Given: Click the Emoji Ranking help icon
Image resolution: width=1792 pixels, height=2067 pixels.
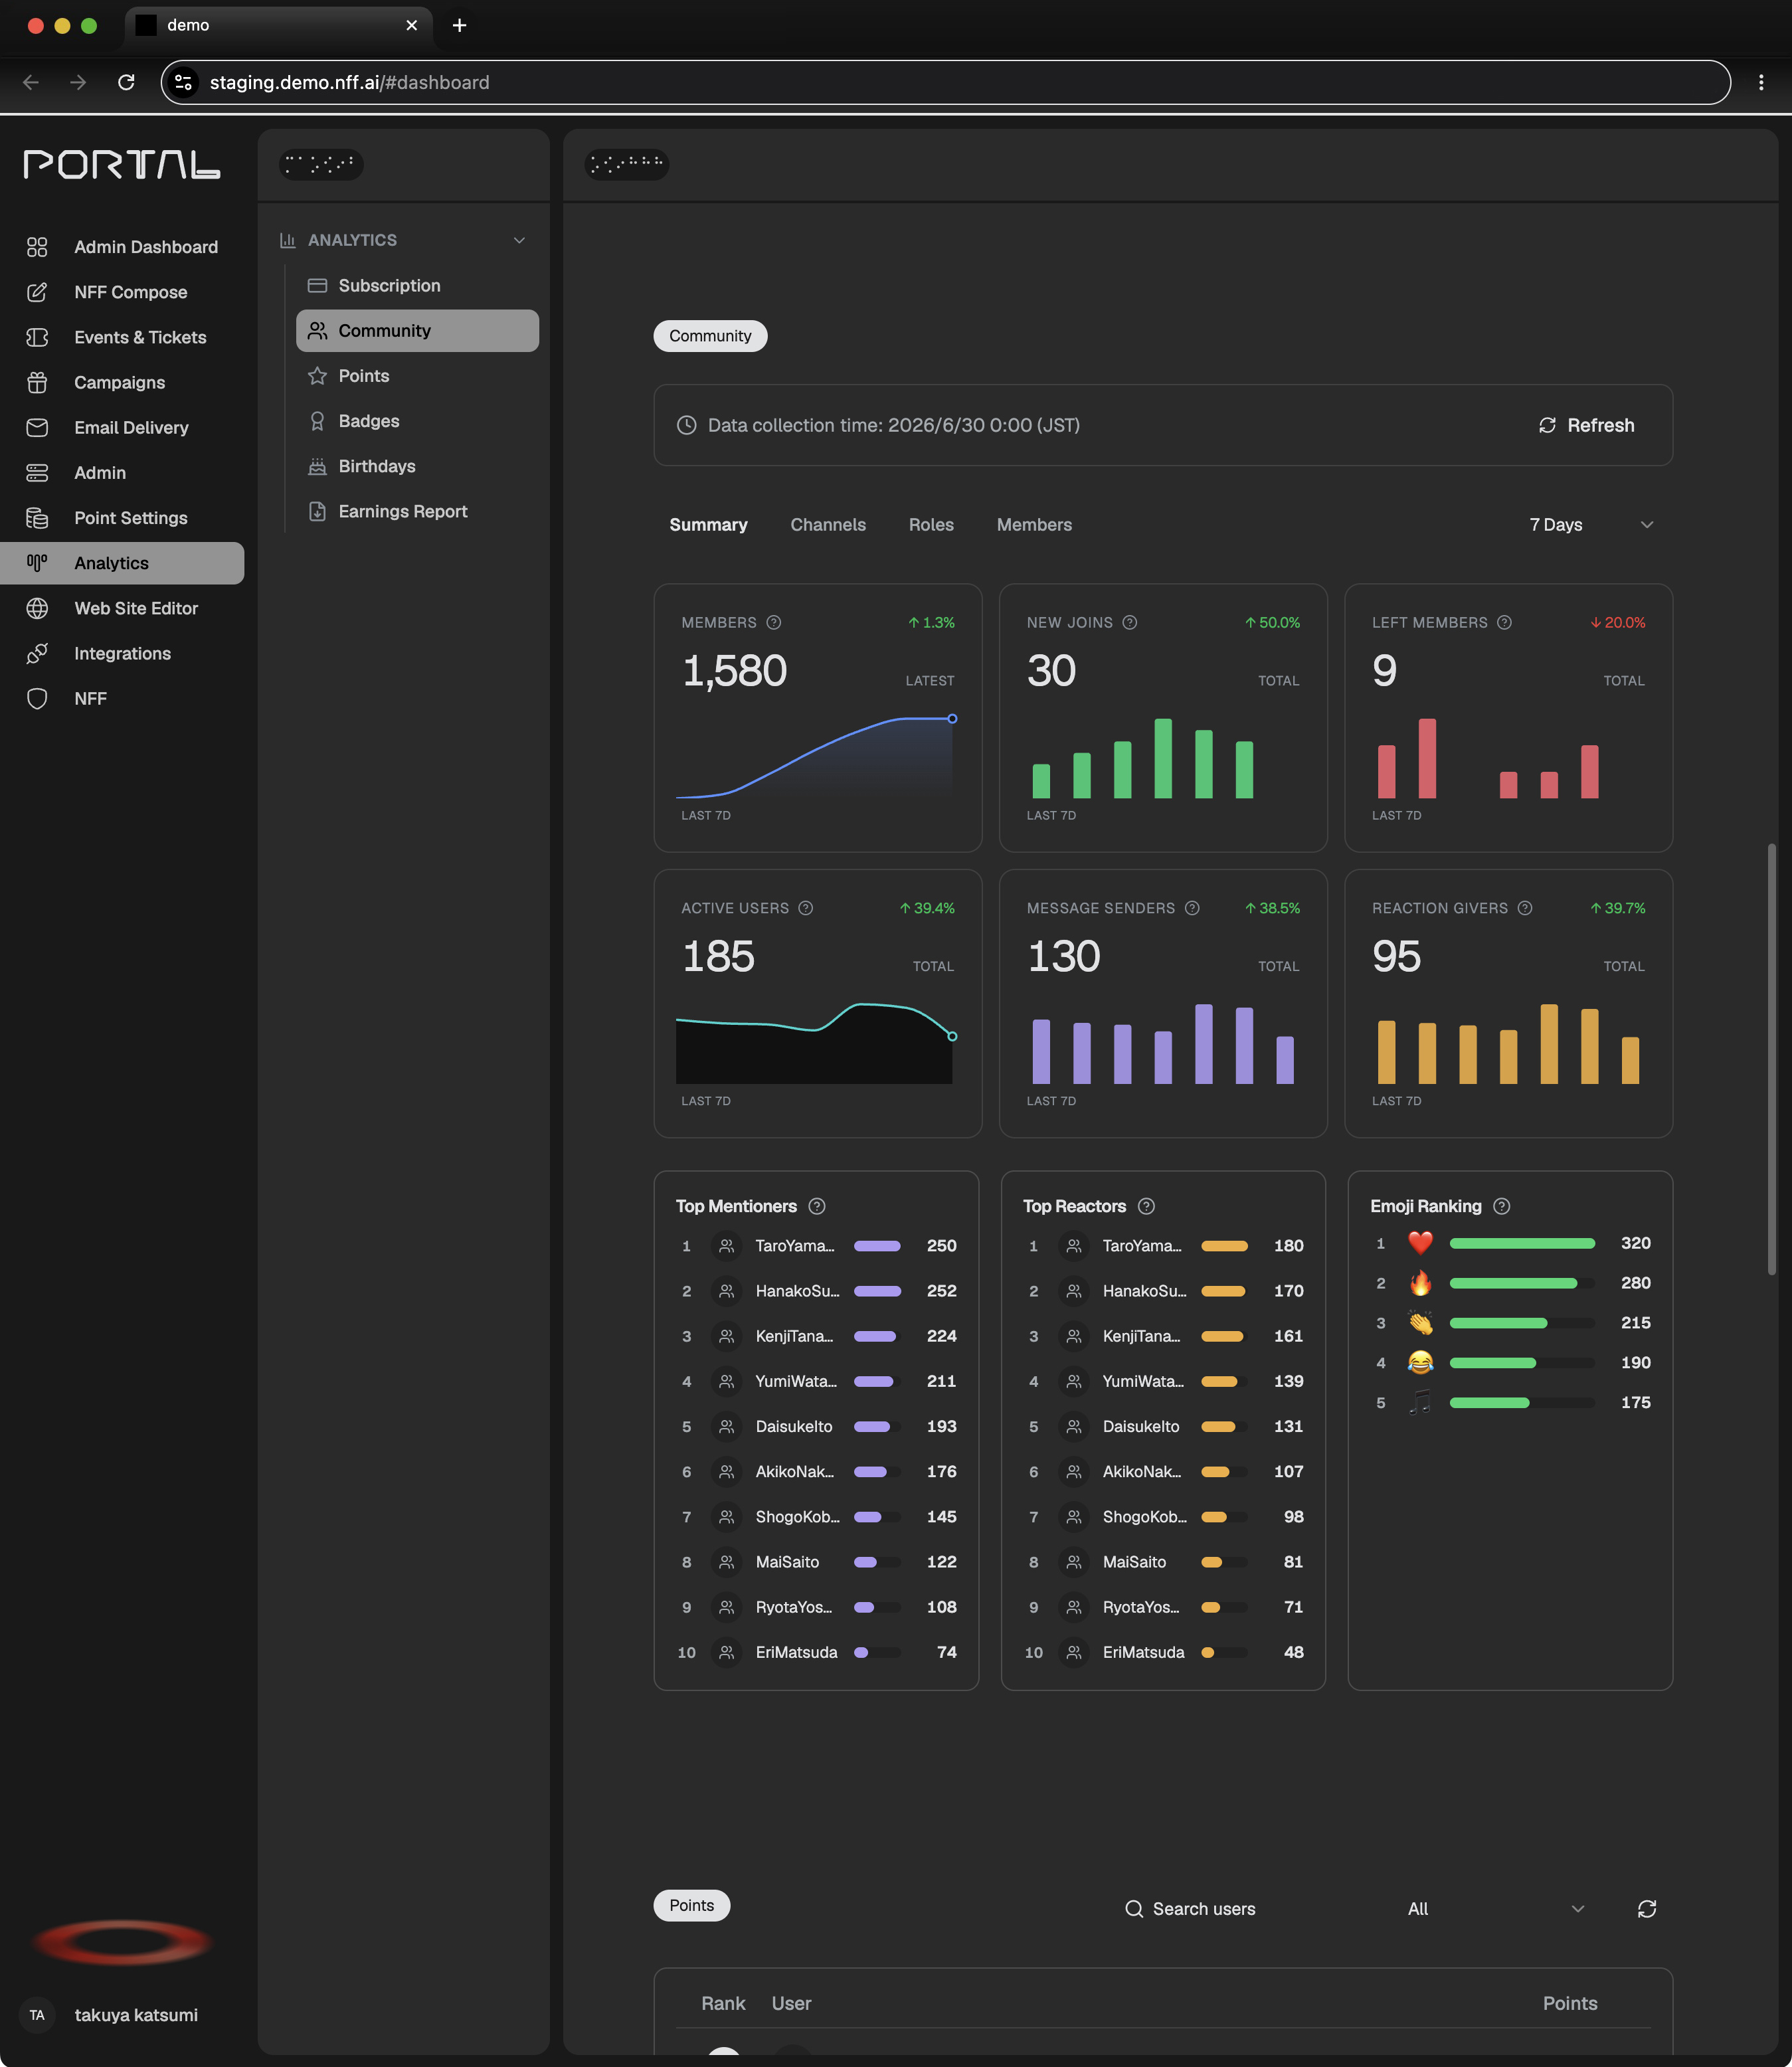Looking at the screenshot, I should 1501,1206.
